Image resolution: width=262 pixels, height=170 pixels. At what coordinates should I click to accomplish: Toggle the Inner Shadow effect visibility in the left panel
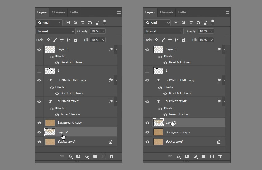click(x=57, y=114)
